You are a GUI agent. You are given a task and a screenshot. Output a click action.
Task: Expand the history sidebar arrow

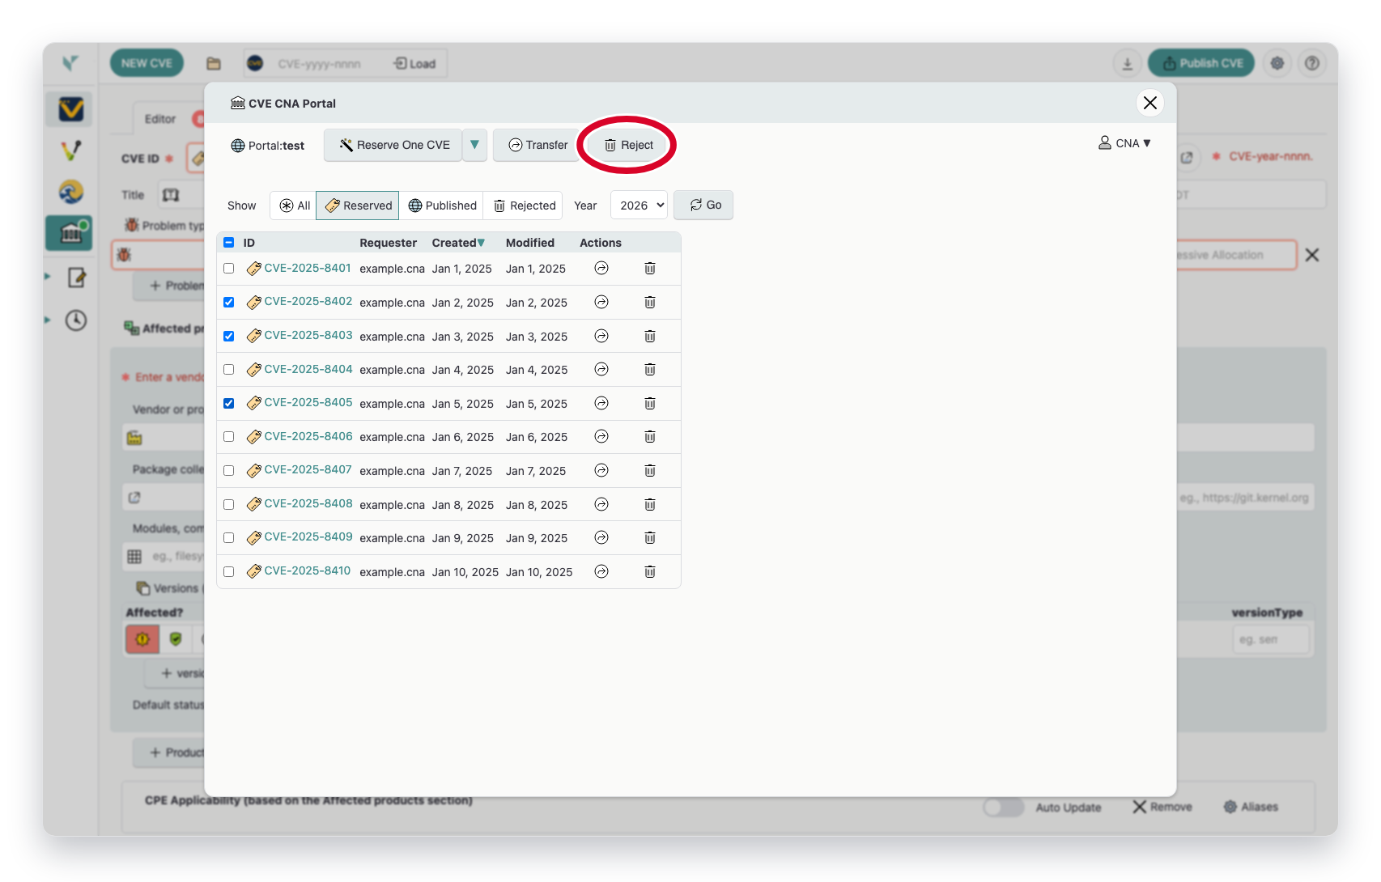(48, 320)
